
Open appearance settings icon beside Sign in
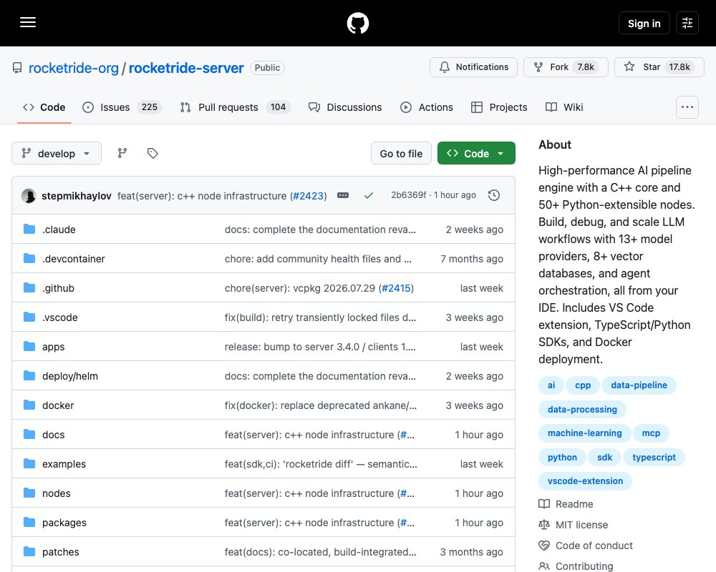pyautogui.click(x=687, y=23)
